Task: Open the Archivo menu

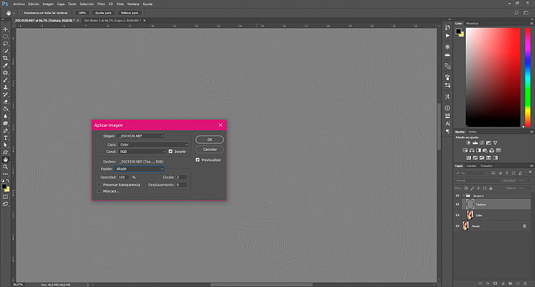Action: 19,4
